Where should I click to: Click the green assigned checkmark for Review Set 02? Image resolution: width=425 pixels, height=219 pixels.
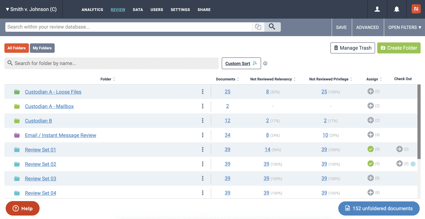(370, 164)
